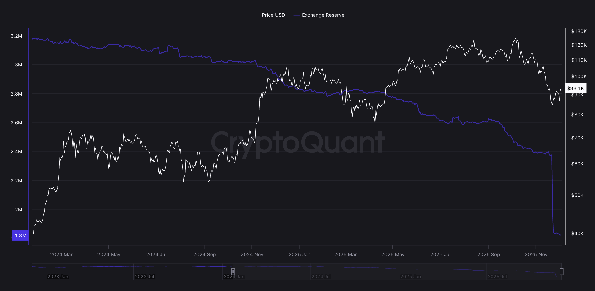Toggle the Price USD legend series
Viewport: 595px width, 291px height.
pyautogui.click(x=273, y=15)
